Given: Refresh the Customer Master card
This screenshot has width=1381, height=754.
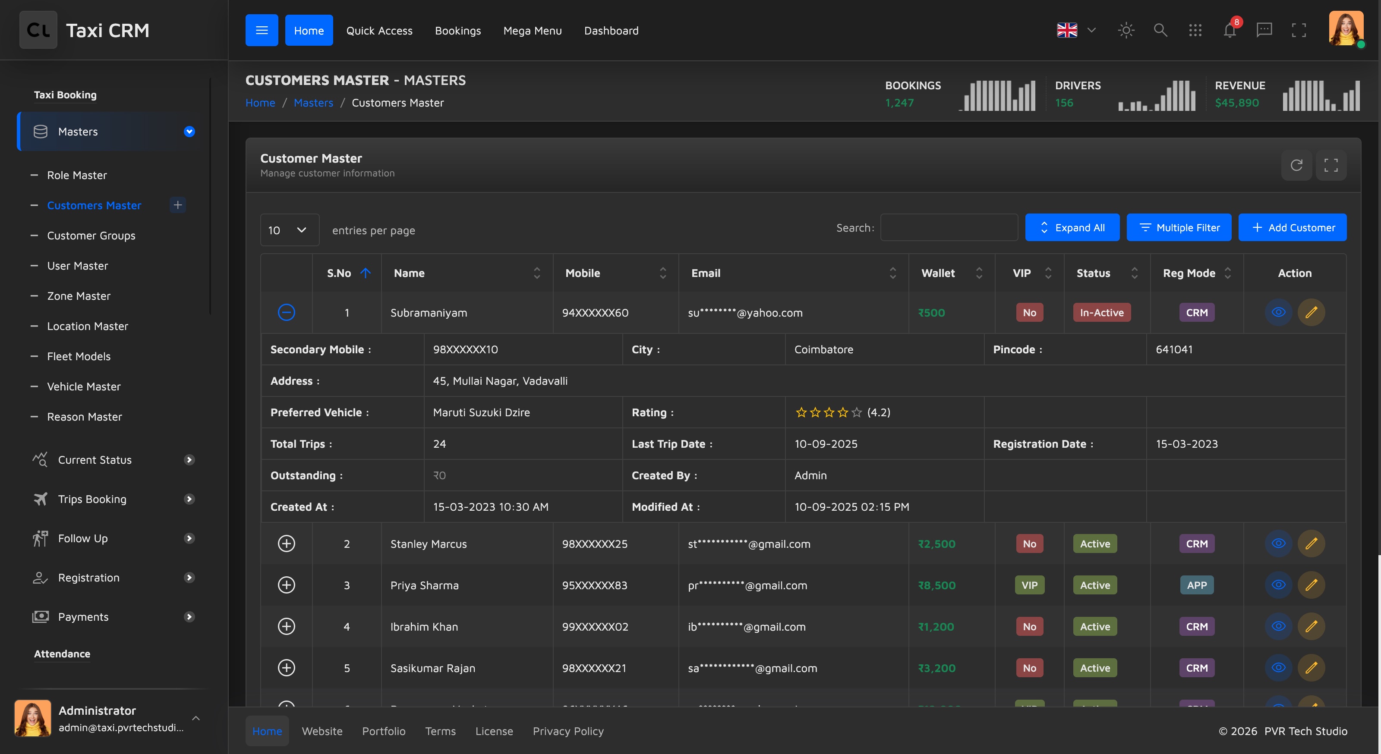Looking at the screenshot, I should coord(1296,165).
